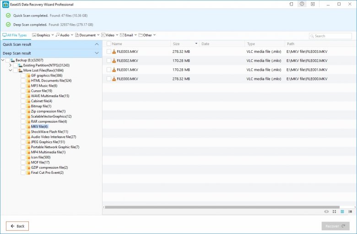Click the Backup (E:) drive icon
The height and width of the screenshot is (234, 357).
(13, 60)
